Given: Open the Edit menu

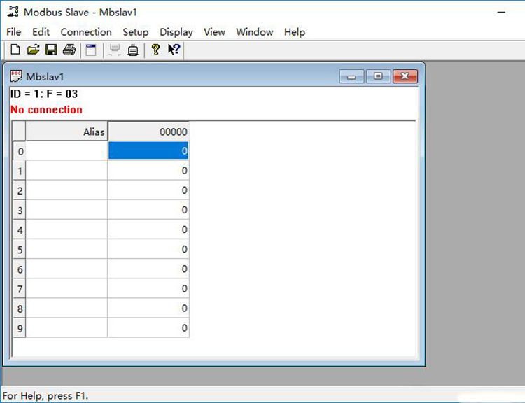Looking at the screenshot, I should tap(41, 32).
